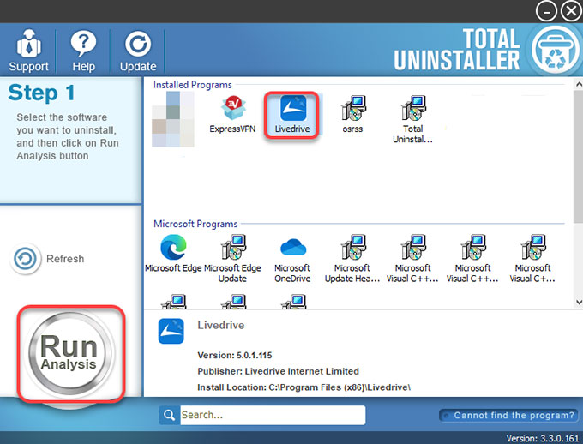Click 'Publisher: Livedrive Internet Limited' text
Image resolution: width=583 pixels, height=444 pixels.
click(278, 371)
